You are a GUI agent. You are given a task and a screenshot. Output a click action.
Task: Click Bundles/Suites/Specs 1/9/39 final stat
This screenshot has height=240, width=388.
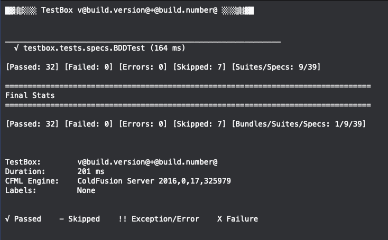click(299, 124)
